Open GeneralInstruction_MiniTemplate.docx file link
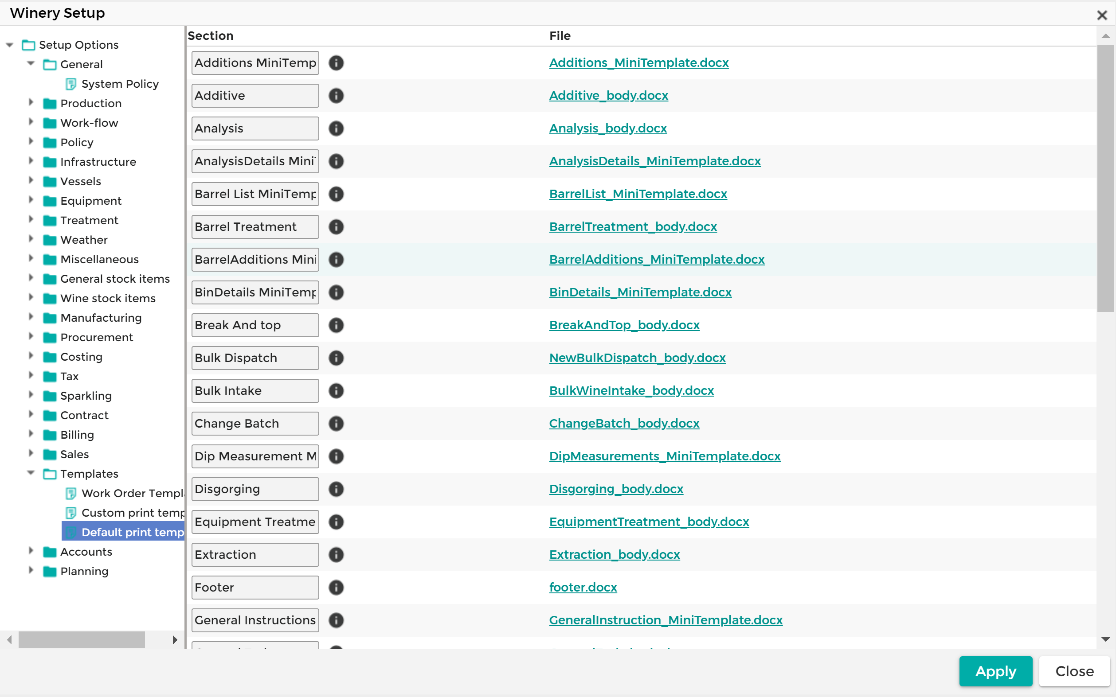 [666, 620]
